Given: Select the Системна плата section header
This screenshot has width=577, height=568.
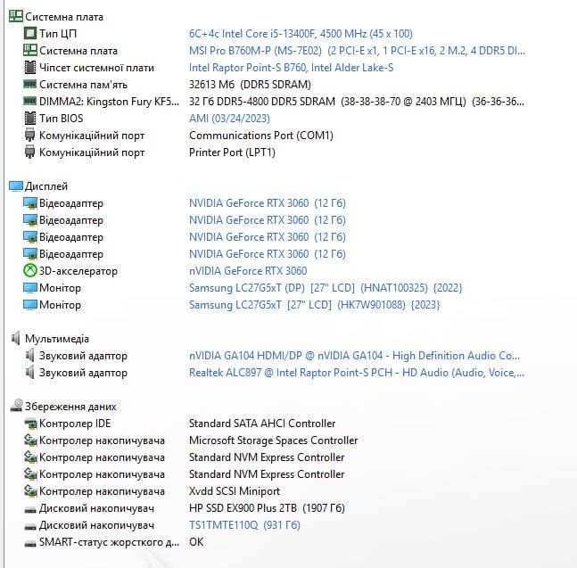Looking at the screenshot, I should coord(64,17).
